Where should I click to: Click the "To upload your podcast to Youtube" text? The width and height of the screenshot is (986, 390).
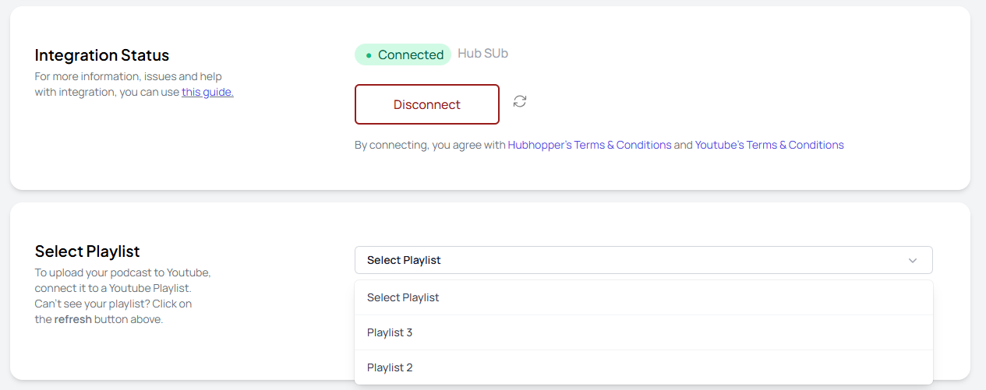[x=123, y=272]
